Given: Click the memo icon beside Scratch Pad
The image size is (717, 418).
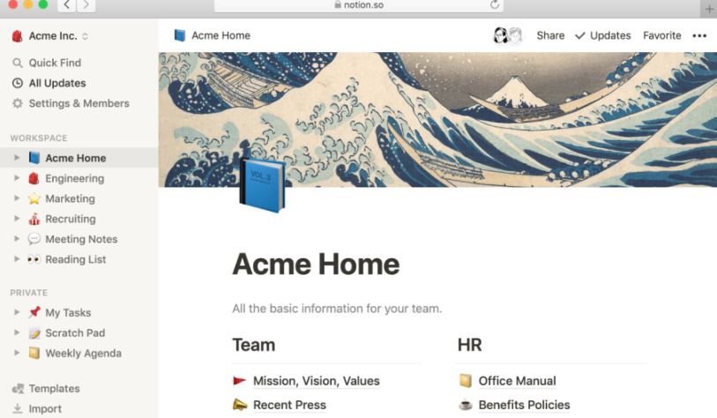Looking at the screenshot, I should coord(34,333).
